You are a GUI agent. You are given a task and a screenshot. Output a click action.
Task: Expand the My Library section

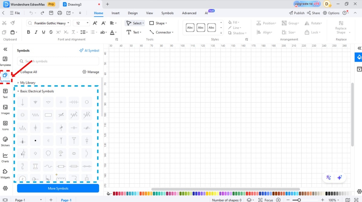pos(28,83)
